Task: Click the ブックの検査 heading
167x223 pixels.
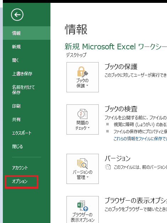Action: click(121, 109)
